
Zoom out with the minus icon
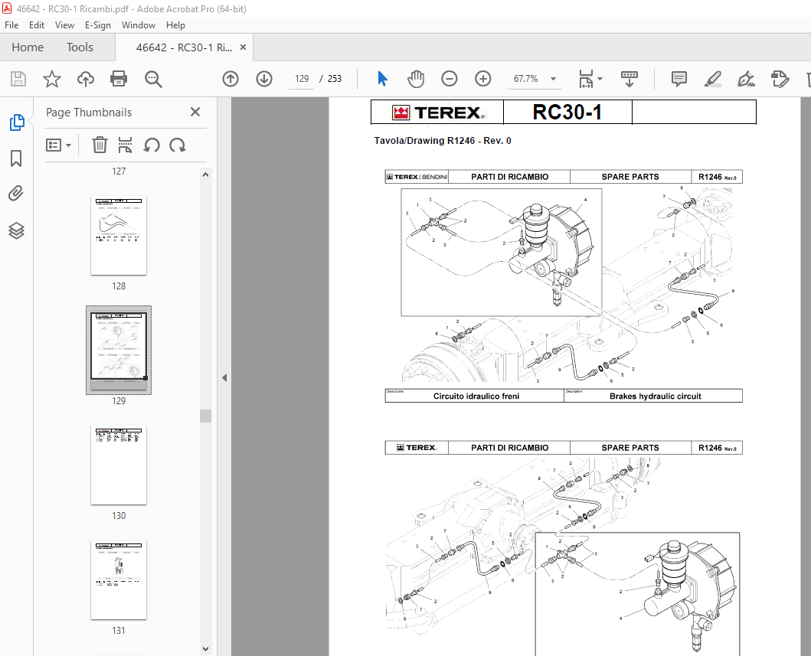coord(449,79)
